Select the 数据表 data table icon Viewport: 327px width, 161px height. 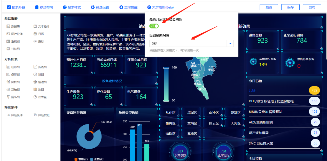[x=8, y=26]
